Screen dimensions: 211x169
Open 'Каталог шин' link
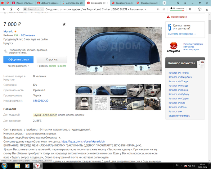tap(175, 112)
